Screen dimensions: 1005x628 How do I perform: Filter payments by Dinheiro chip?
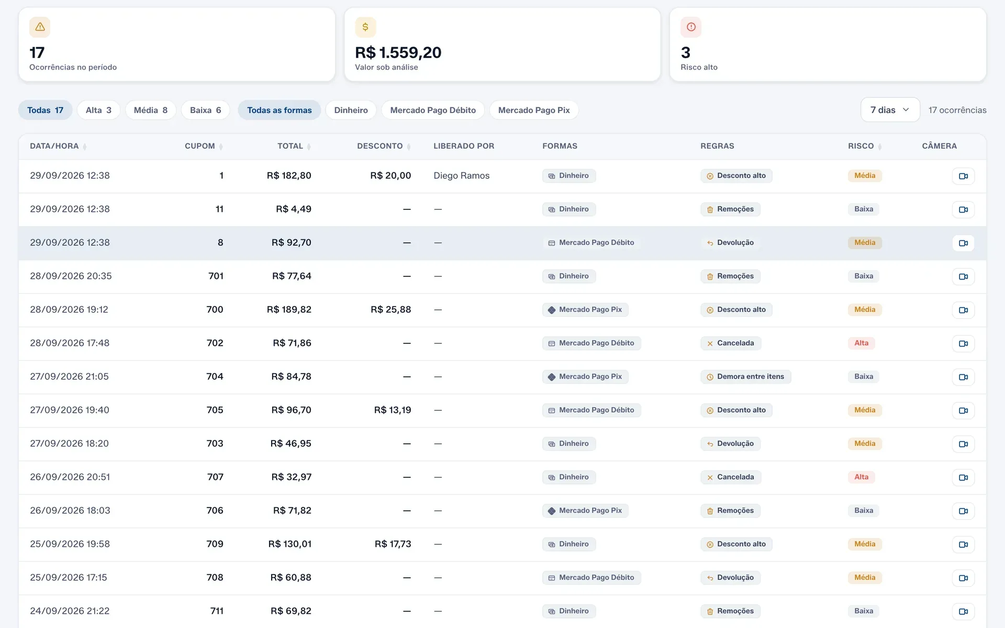(351, 110)
